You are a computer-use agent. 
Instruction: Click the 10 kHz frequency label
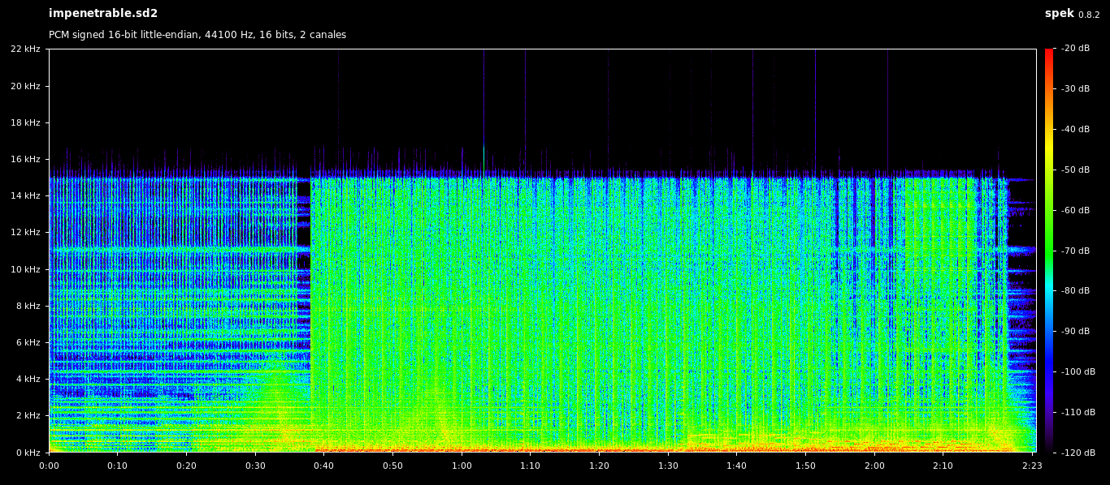[25, 269]
